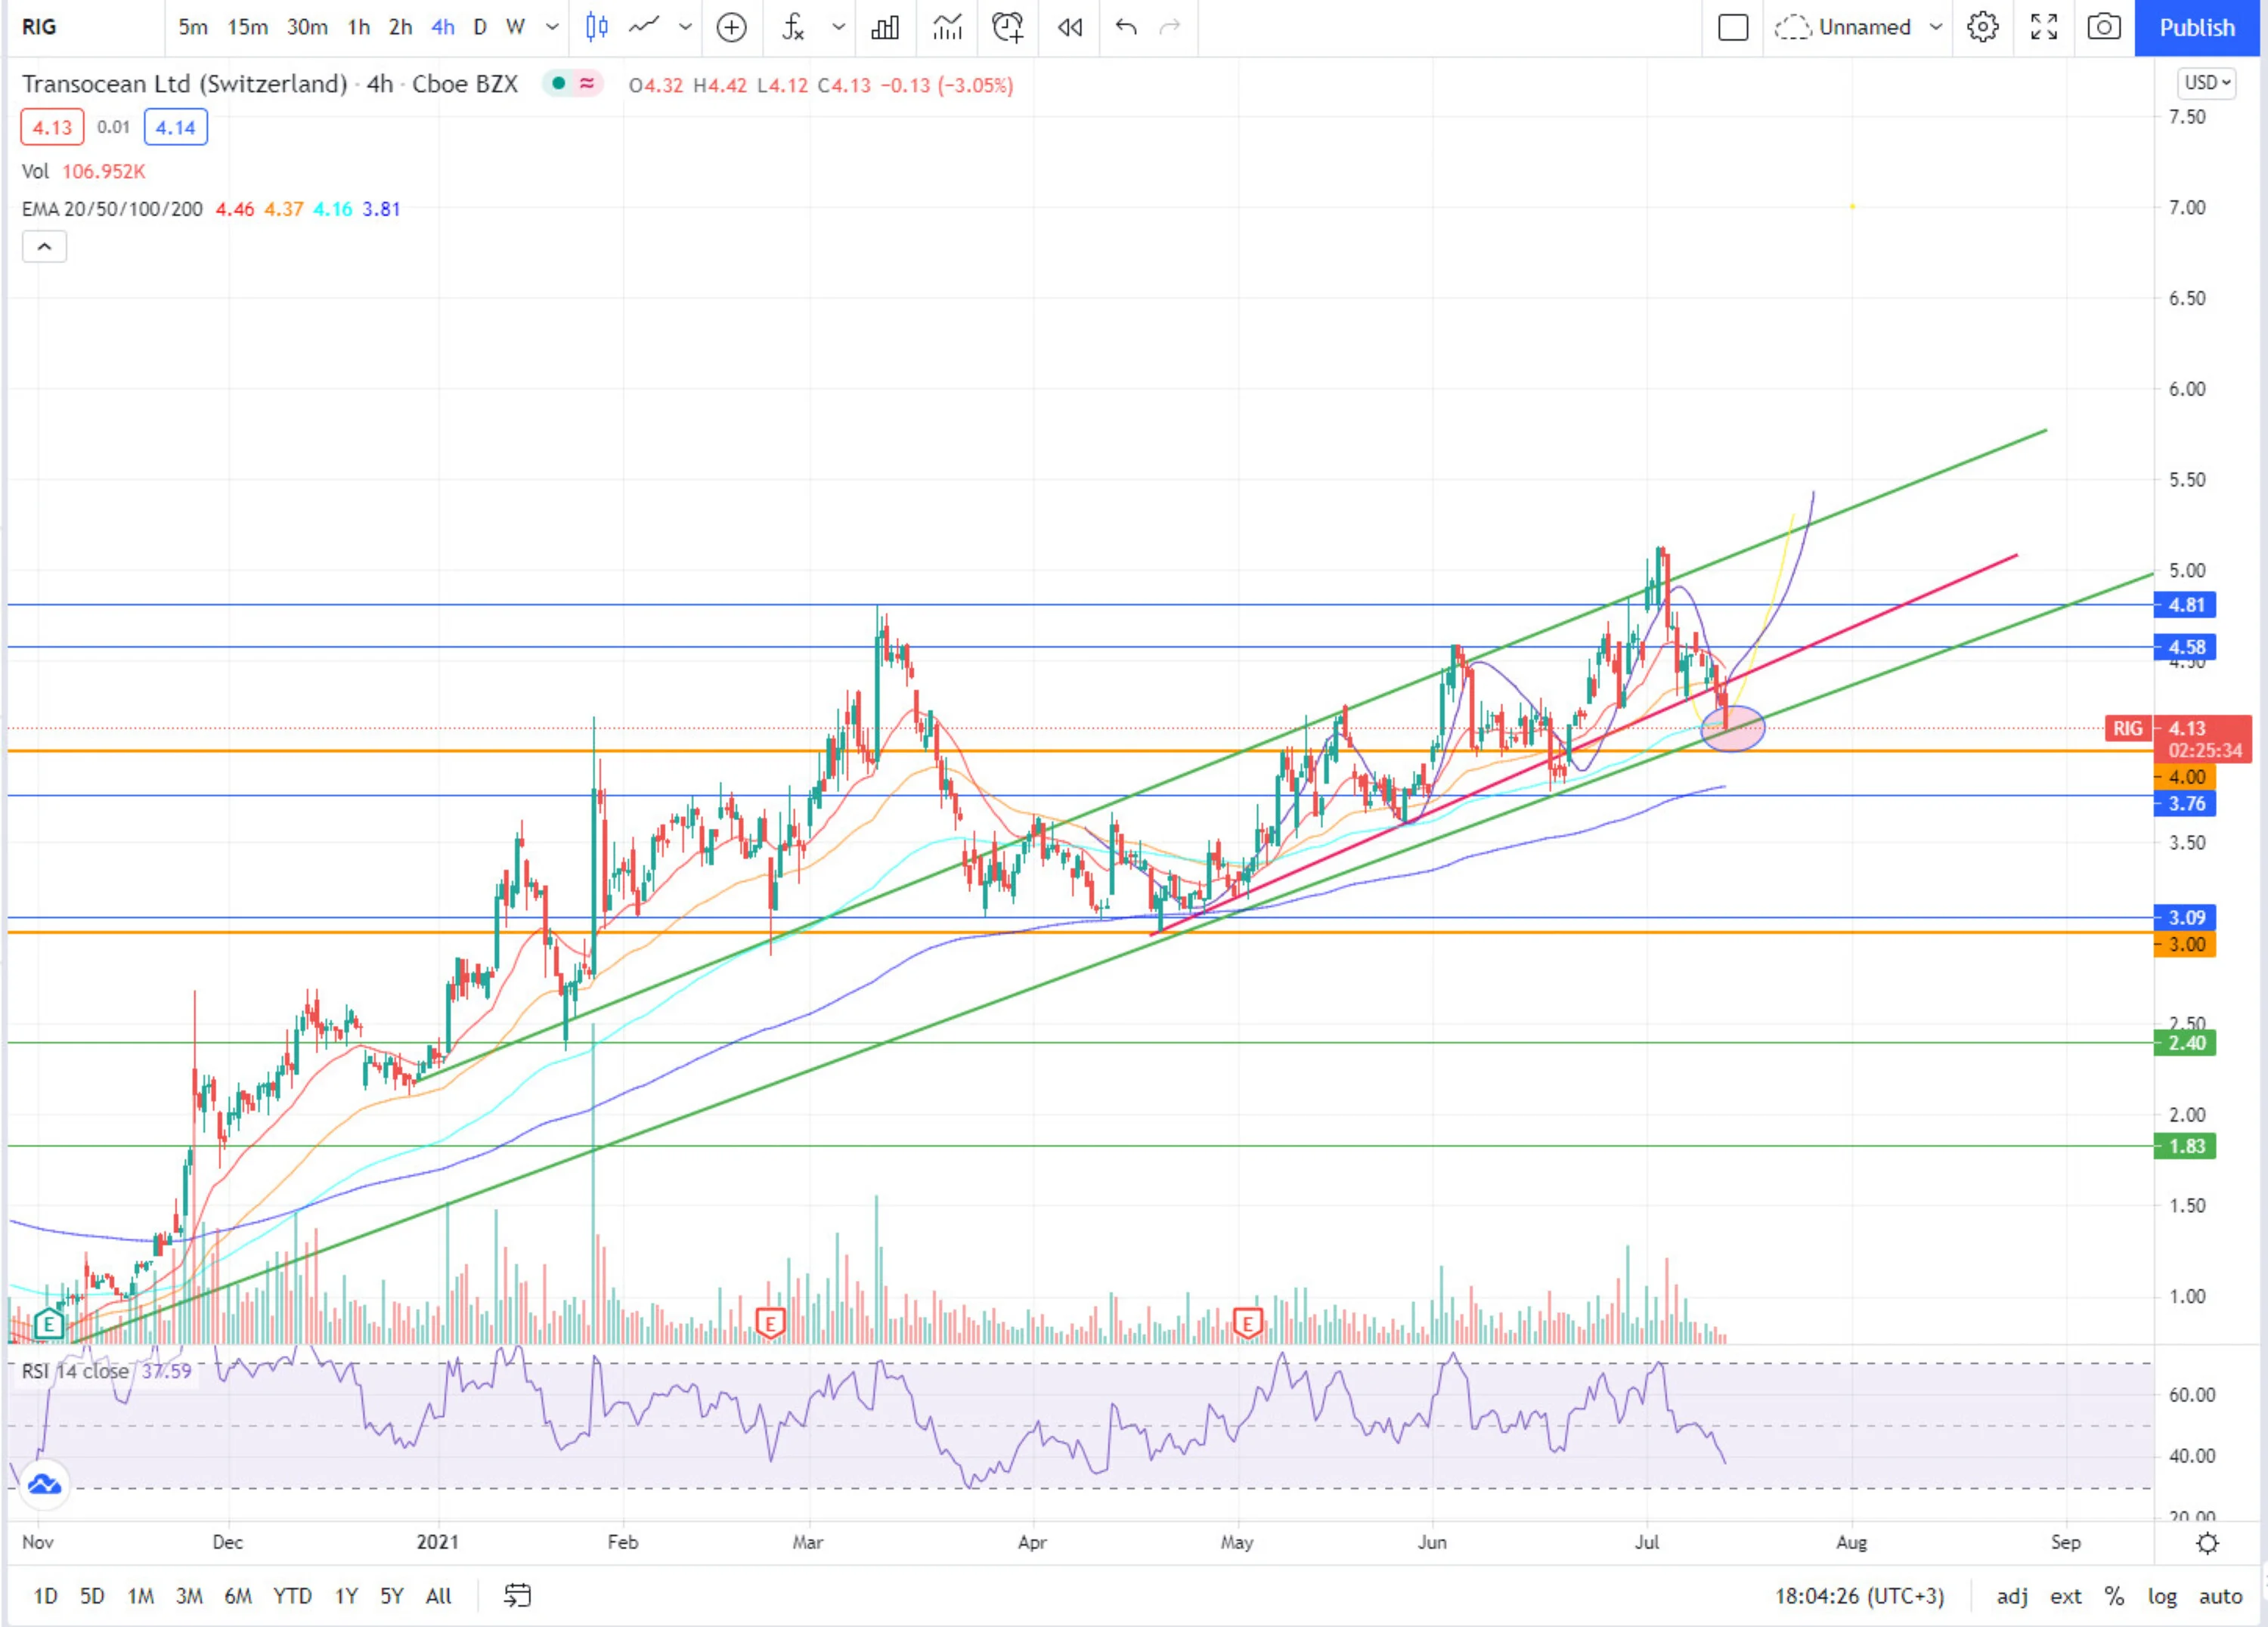Click the RIG symbol search field
The image size is (2268, 1627).
[x=85, y=27]
